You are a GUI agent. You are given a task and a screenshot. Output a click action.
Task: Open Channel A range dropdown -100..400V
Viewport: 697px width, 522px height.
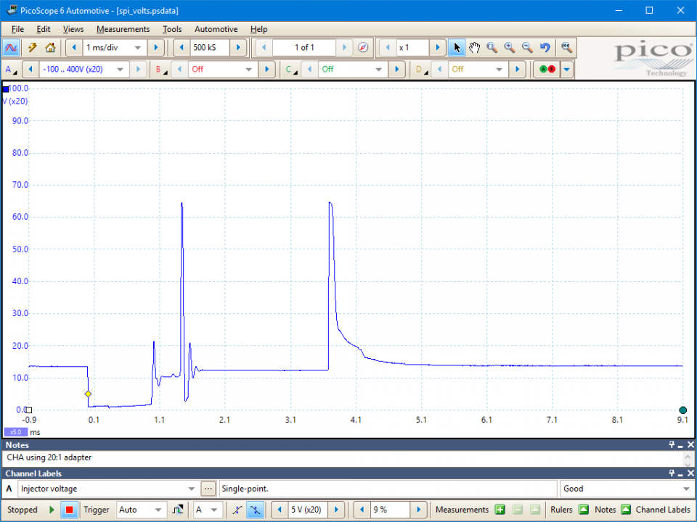(x=120, y=70)
